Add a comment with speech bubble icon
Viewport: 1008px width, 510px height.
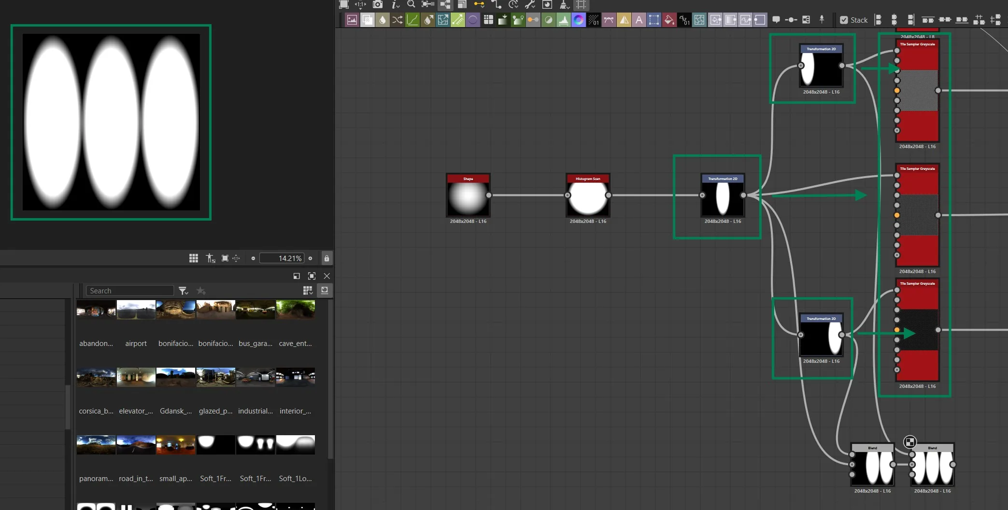(776, 20)
